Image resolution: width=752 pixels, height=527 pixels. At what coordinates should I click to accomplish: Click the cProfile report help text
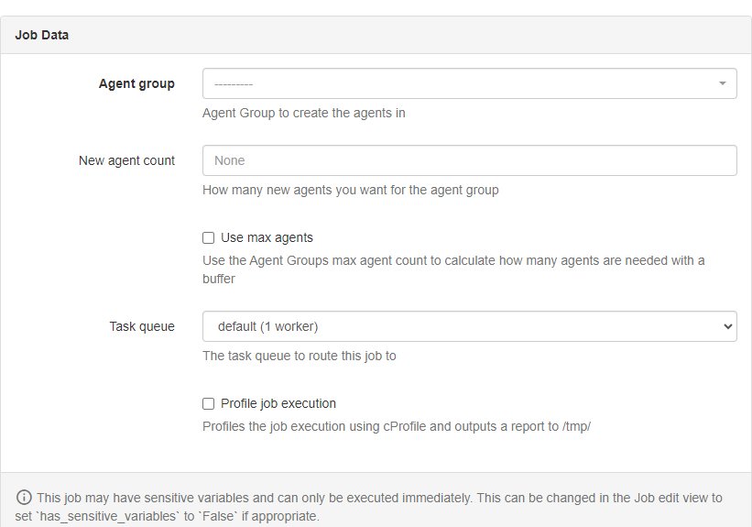click(396, 426)
